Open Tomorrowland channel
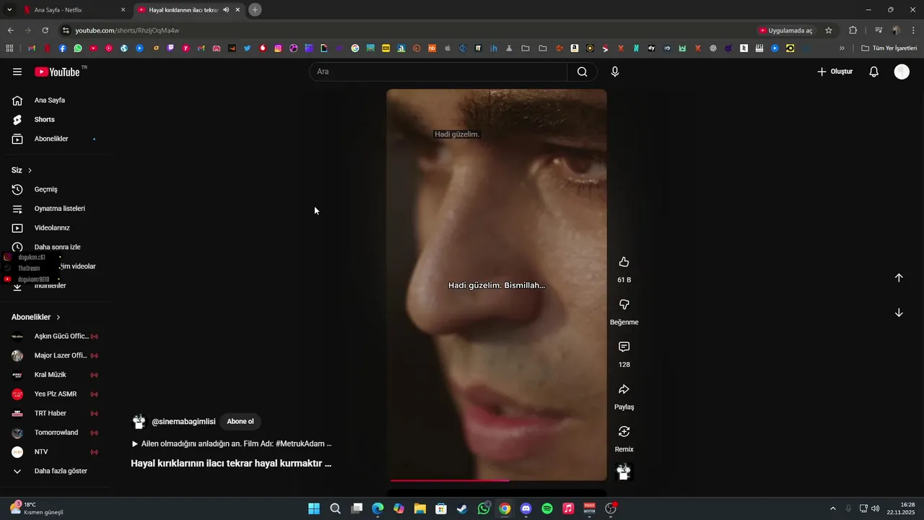Screen dimensions: 924x520 click(x=55, y=433)
